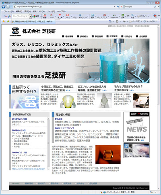Select the 芝技研 page browser tab
The image size is (161, 195).
(x=33, y=21)
